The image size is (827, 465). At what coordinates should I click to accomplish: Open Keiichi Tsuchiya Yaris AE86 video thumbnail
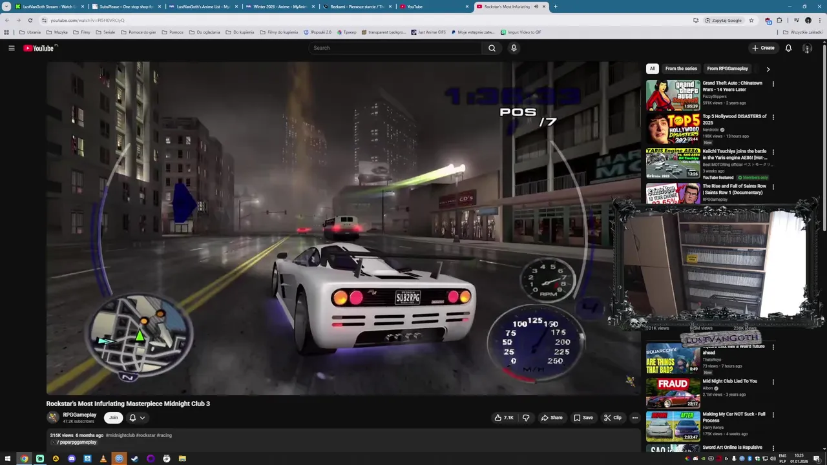[673, 163]
